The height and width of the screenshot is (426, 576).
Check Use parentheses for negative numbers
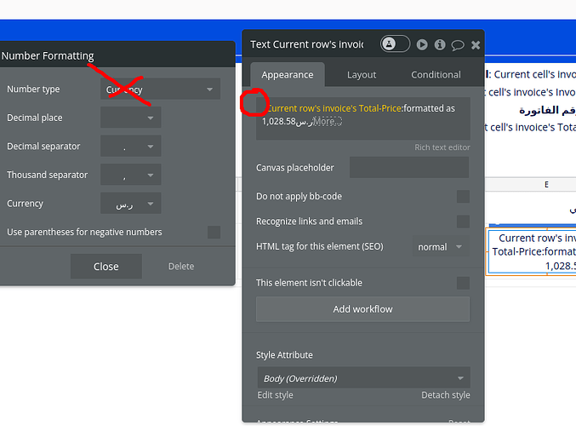214,232
